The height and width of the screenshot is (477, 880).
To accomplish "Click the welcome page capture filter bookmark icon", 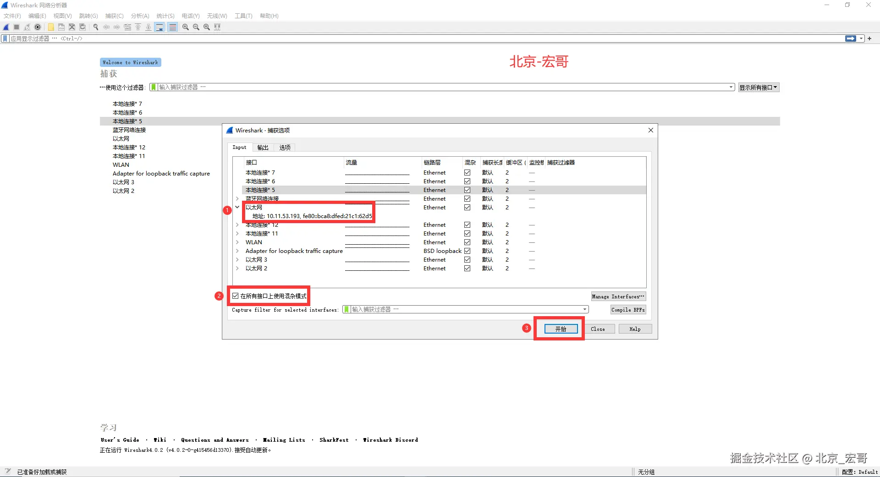I will point(154,87).
